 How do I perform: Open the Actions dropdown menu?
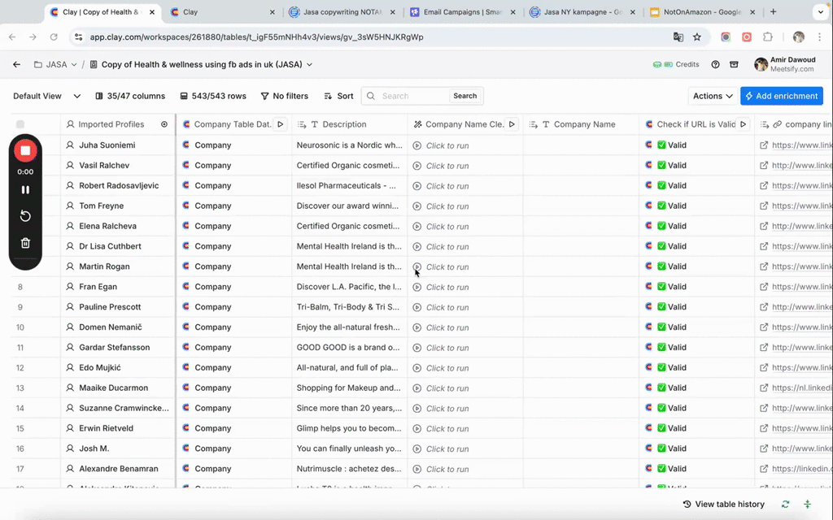713,96
